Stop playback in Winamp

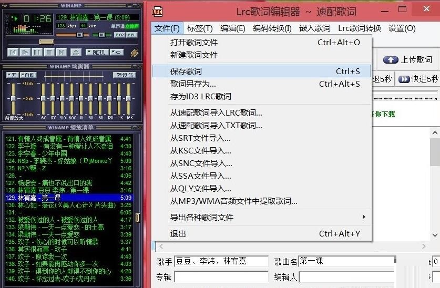(49, 52)
